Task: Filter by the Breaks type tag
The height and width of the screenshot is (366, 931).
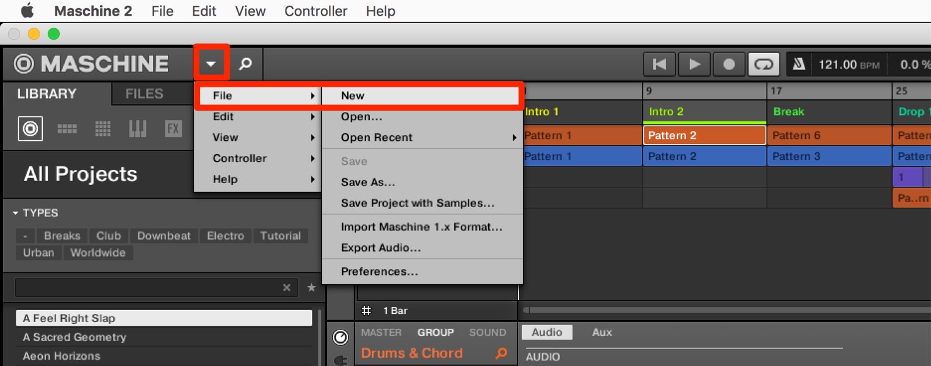Action: point(62,236)
